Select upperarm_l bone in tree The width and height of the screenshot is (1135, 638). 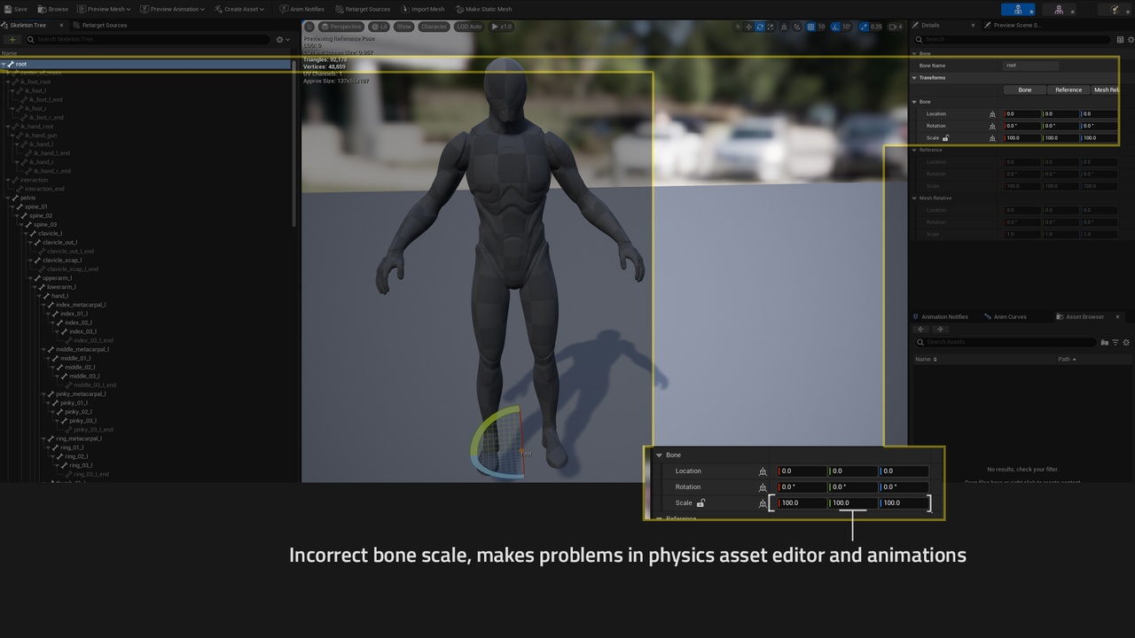tap(58, 278)
